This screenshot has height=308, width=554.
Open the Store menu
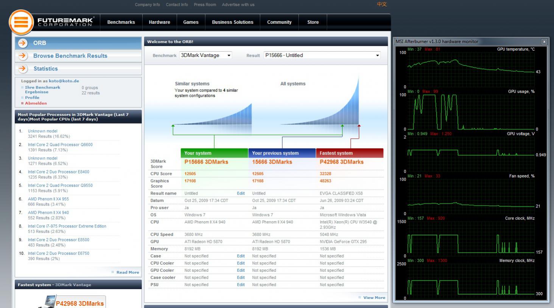pos(313,22)
